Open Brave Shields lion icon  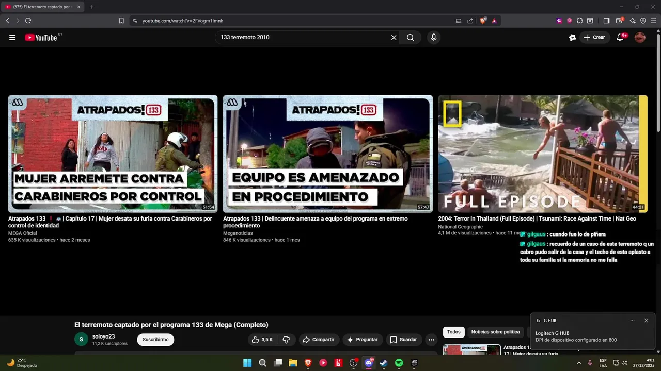(x=483, y=21)
